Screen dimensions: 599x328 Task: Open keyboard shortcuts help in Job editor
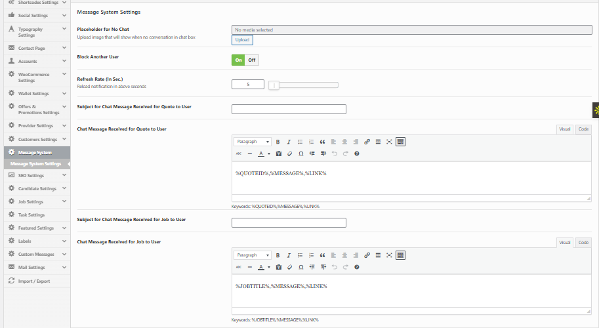(x=356, y=267)
